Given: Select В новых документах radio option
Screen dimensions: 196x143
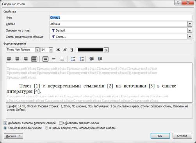Looking at the screenshot, I should 46,128.
